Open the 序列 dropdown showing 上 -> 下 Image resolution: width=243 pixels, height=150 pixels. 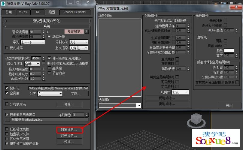(x=32, y=42)
